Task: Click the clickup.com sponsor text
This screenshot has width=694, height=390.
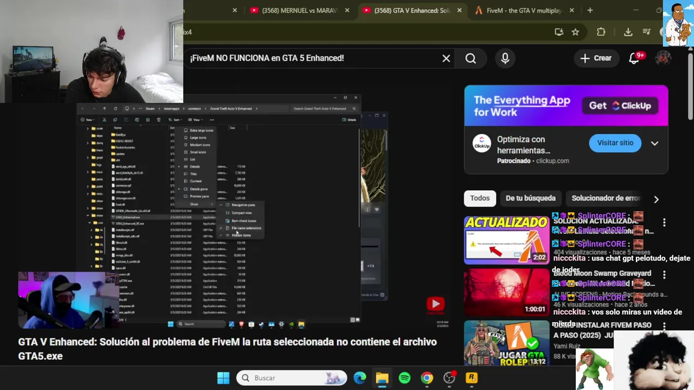Action: coord(552,161)
